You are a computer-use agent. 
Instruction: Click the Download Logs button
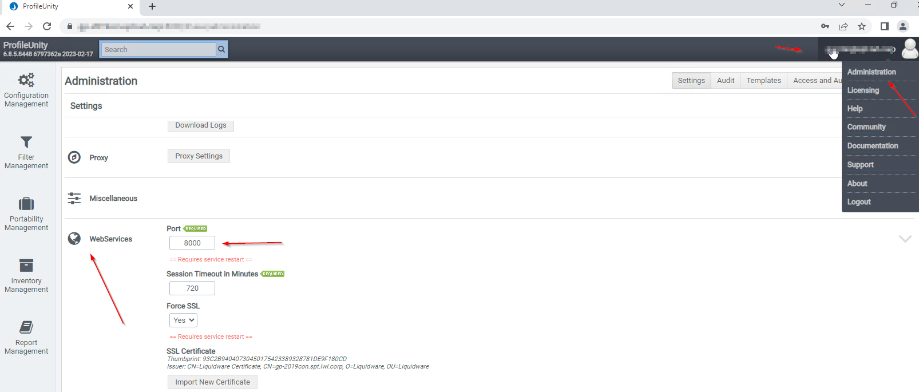(x=201, y=125)
